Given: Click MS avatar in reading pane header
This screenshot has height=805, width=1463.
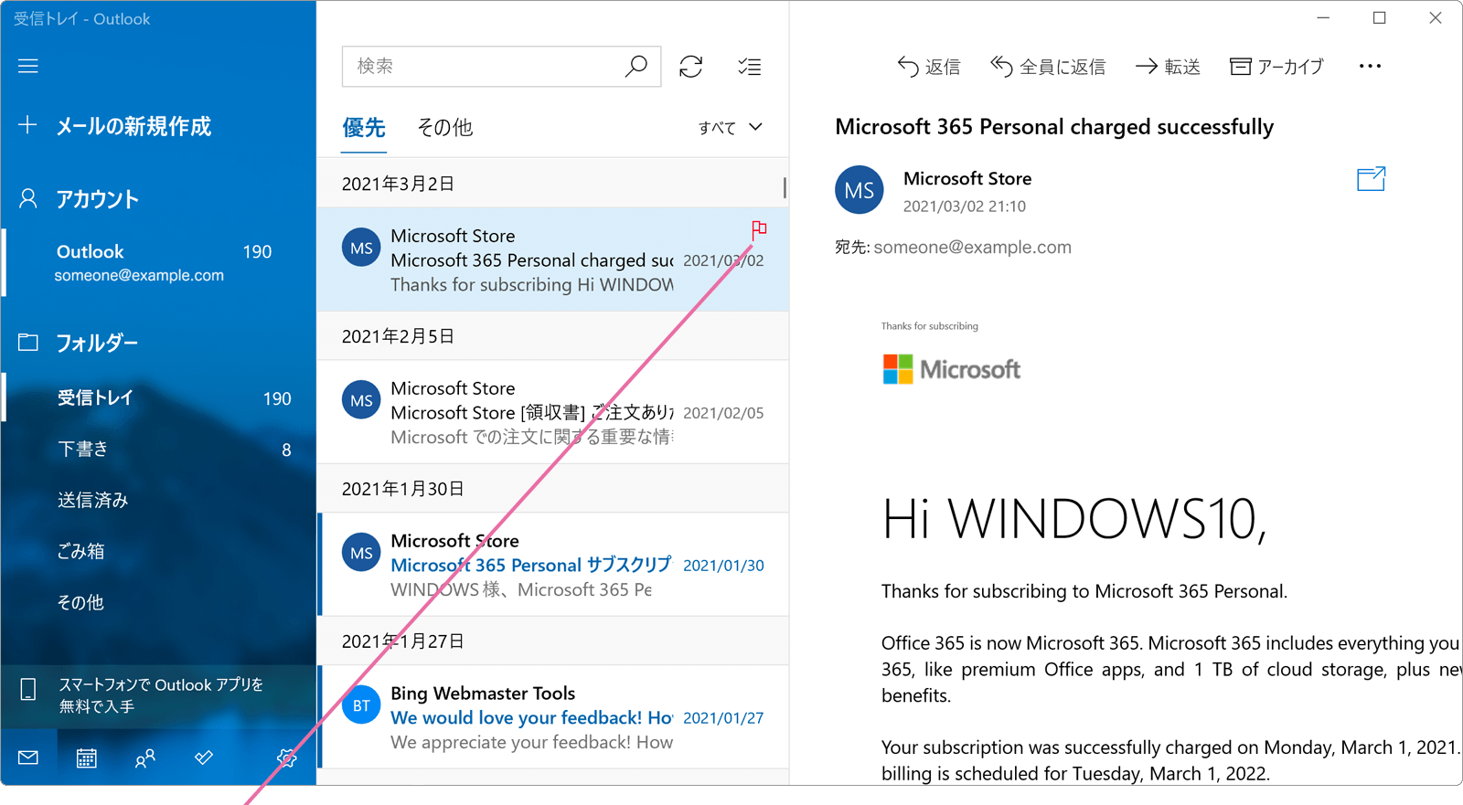Looking at the screenshot, I should [x=860, y=190].
